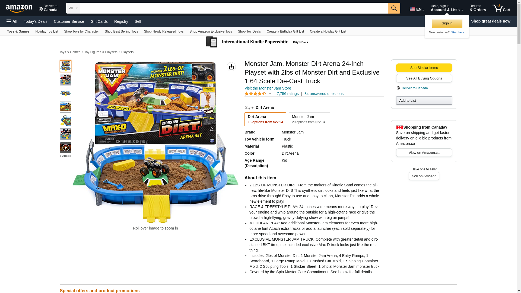Open Today's Deals in navigation bar

(x=36, y=21)
